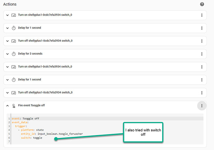Click line number 7 in YAML editor

pyautogui.click(x=9, y=142)
